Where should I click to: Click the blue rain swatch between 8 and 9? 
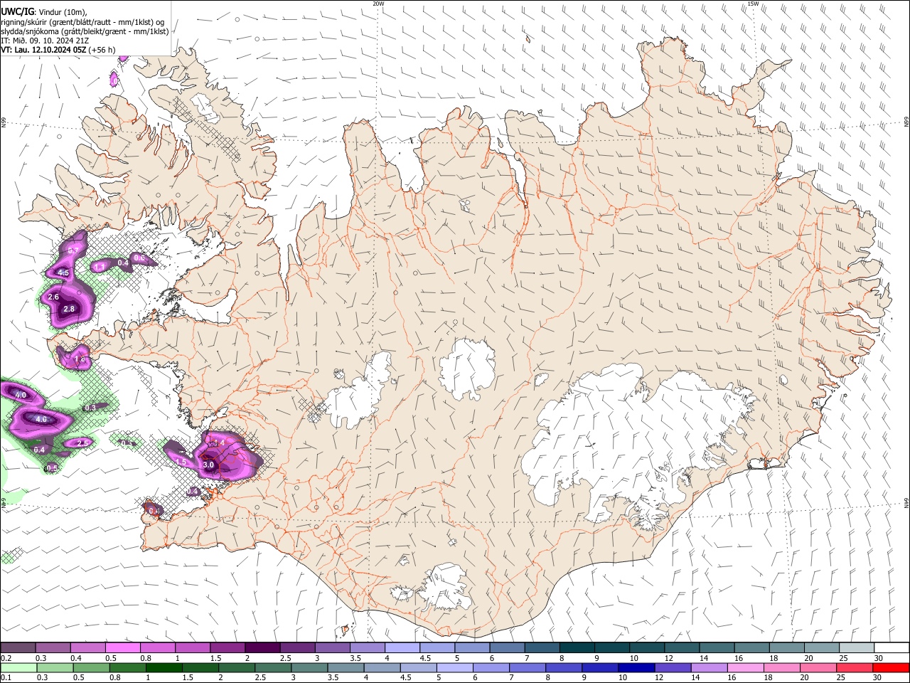coord(562,668)
